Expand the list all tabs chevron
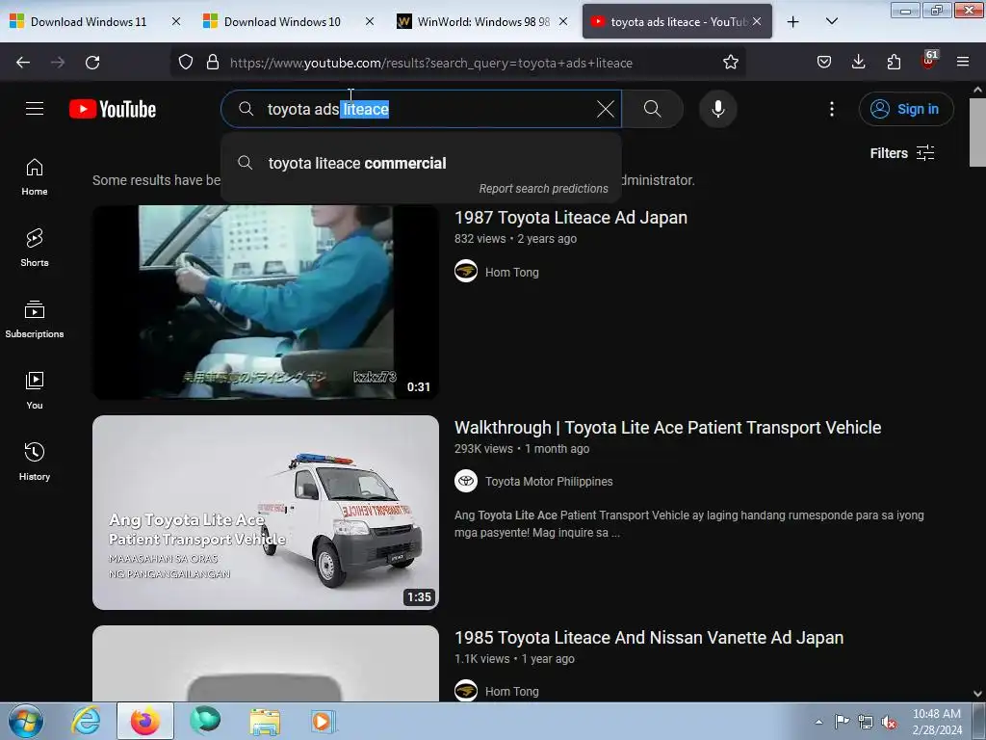 831,21
